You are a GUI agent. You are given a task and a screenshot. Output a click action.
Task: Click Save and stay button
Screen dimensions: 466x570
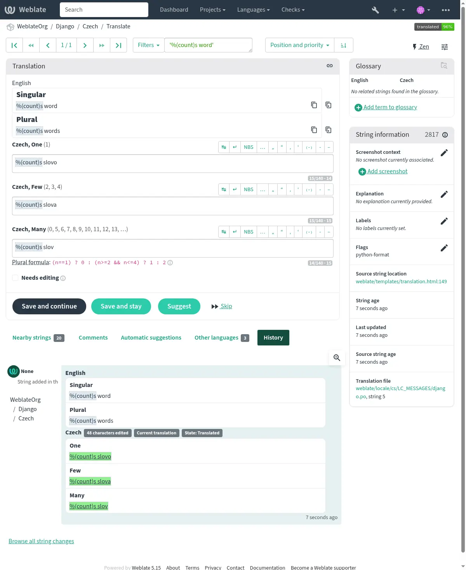point(121,306)
